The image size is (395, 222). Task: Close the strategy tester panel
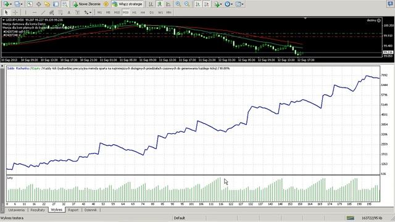point(2,66)
